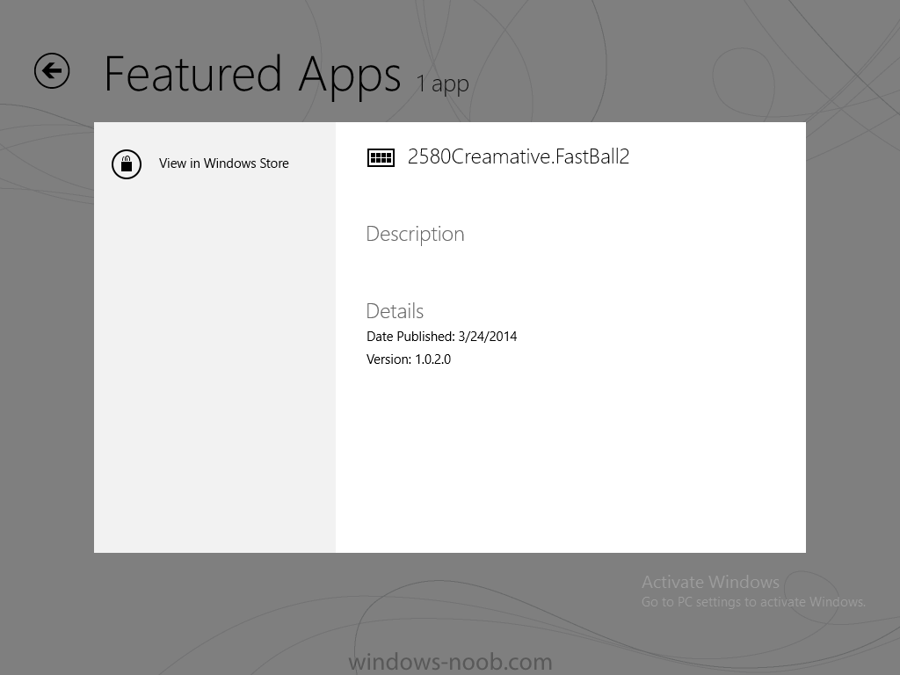This screenshot has width=900, height=675.
Task: Click the Description heading
Action: [x=415, y=234]
